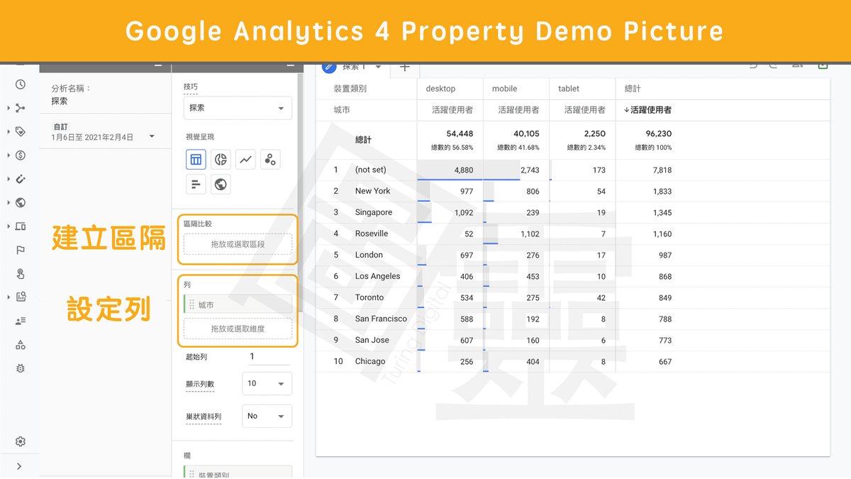Select the San Jose row
Screen dimensions: 851x479
(572, 341)
